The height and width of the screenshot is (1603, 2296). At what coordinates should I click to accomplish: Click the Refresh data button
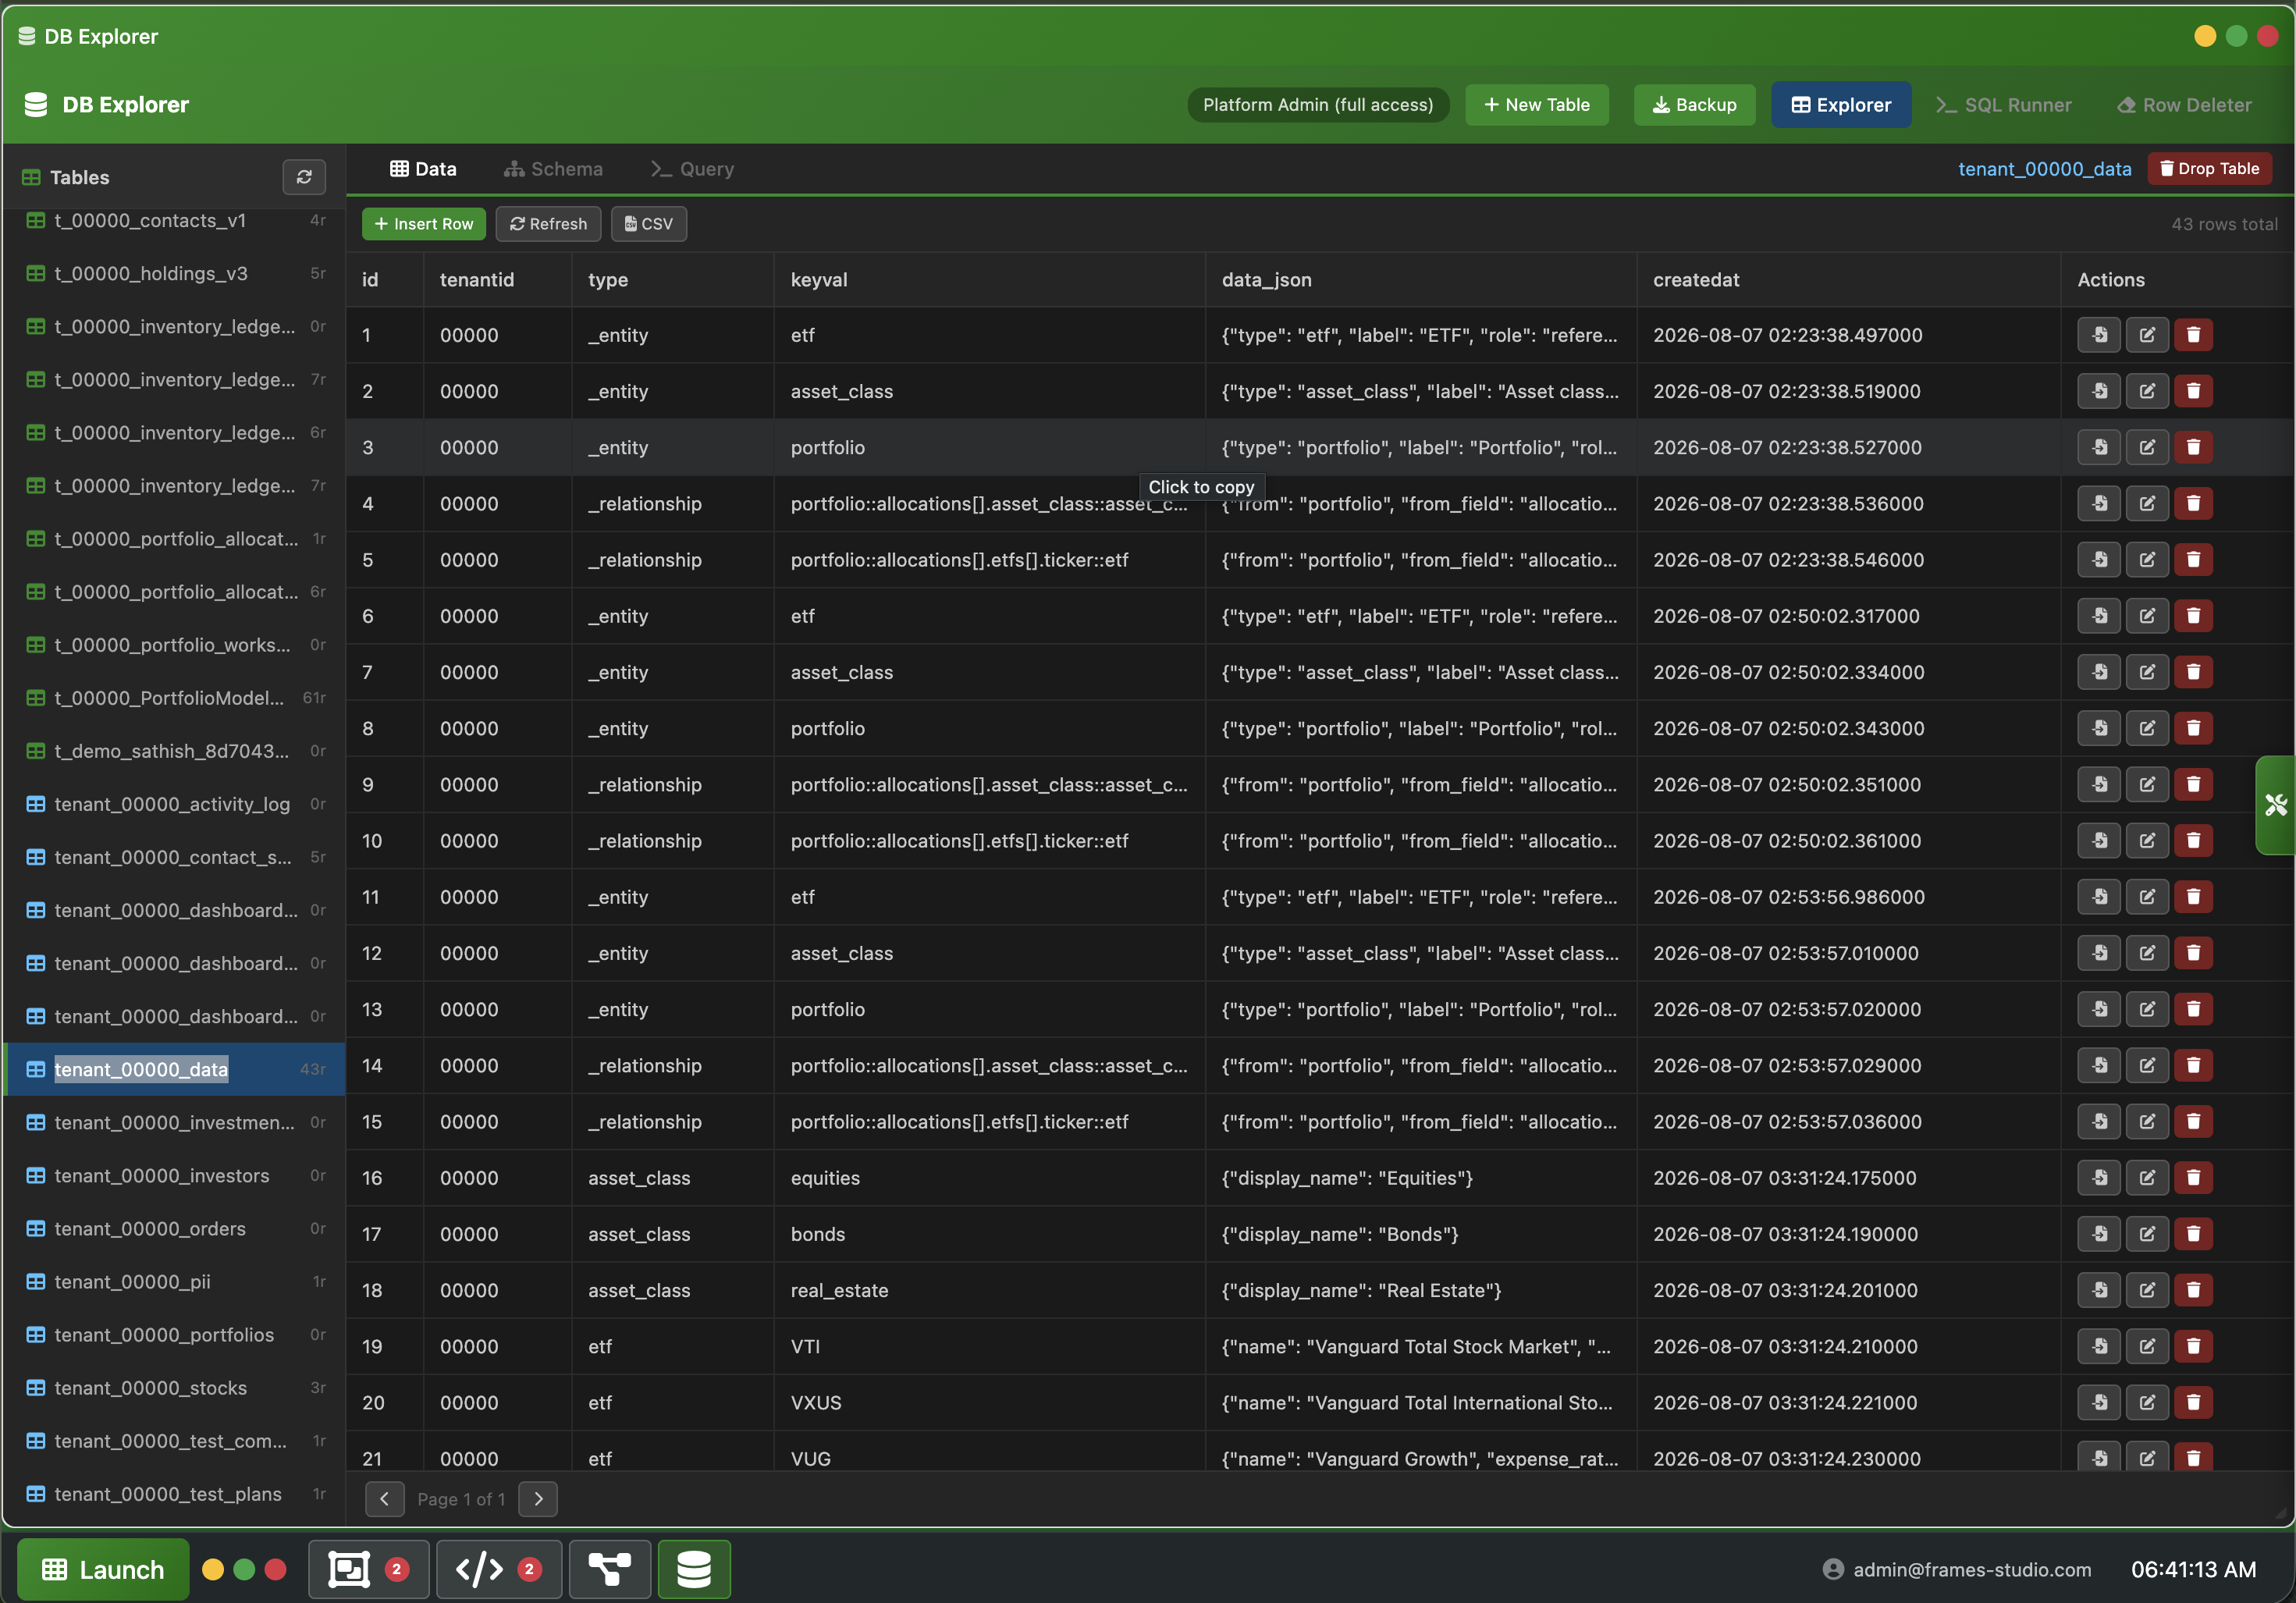click(x=548, y=224)
